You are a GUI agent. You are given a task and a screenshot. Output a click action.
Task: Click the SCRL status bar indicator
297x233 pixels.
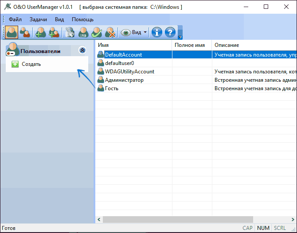[280, 228]
